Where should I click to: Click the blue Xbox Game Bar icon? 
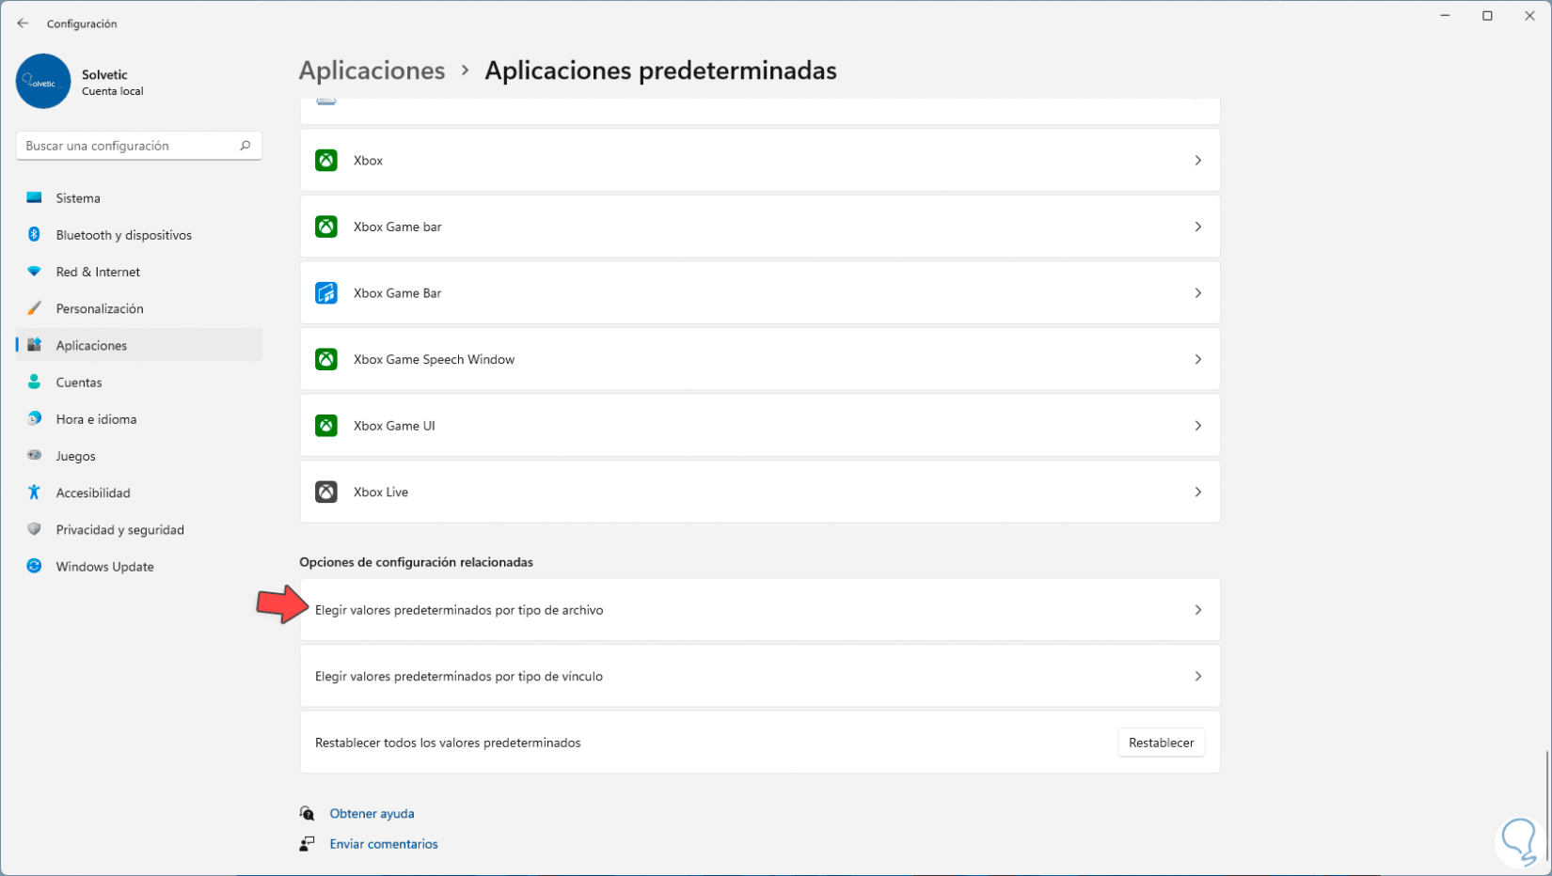coord(325,293)
